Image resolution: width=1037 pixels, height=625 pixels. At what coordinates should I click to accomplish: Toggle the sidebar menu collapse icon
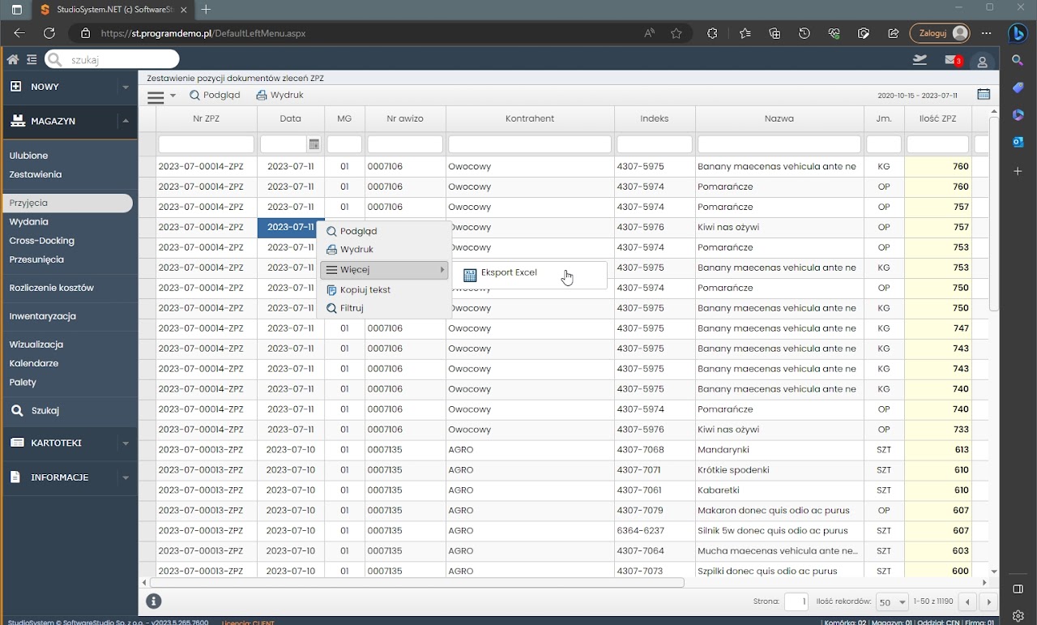(32, 59)
